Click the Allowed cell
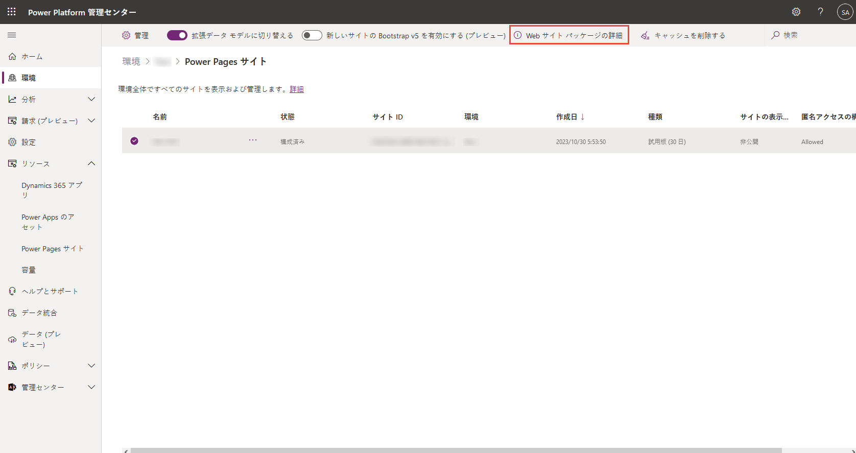Screen dimensions: 856x453 pos(812,142)
